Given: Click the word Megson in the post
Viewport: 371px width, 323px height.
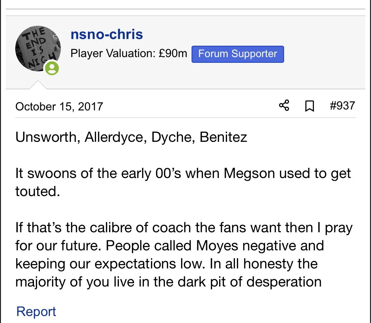Looking at the screenshot, I should click(x=248, y=174).
